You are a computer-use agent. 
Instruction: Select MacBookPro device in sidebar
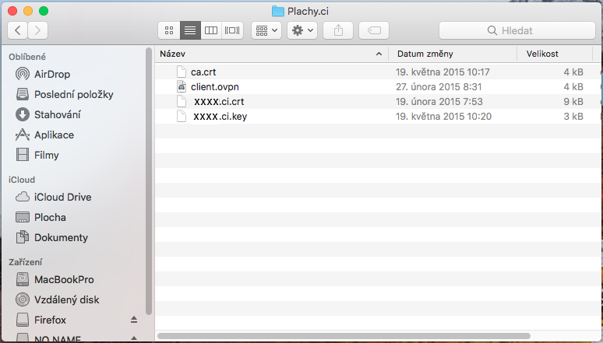(x=64, y=280)
